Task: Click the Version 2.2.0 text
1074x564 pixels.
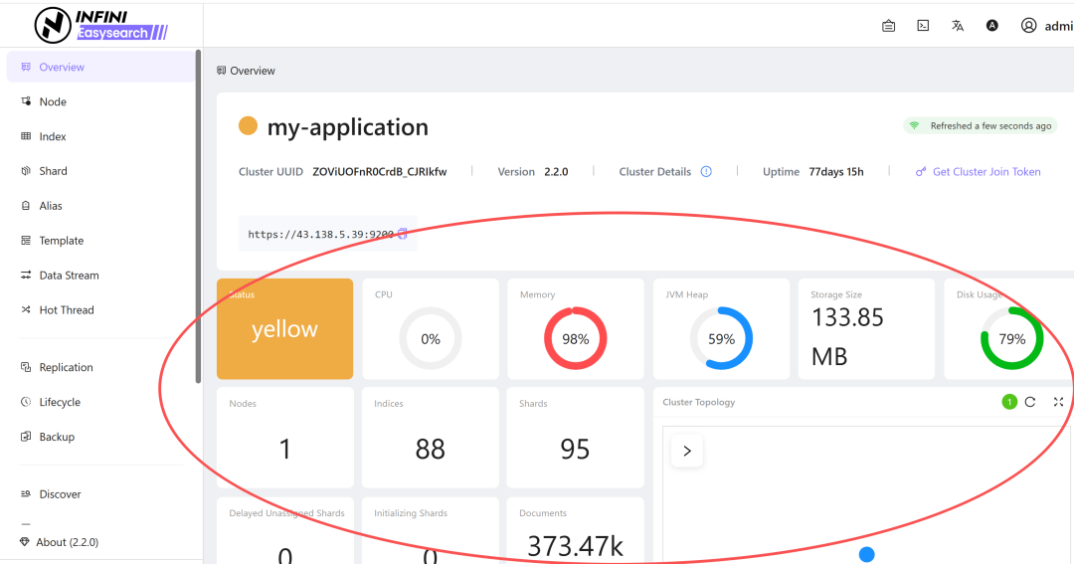Action: point(532,172)
